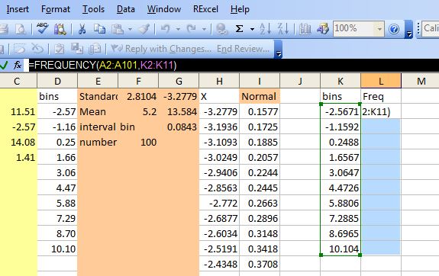Select cell with value 0.0843
The width and height of the screenshot is (439, 276).
point(179,127)
